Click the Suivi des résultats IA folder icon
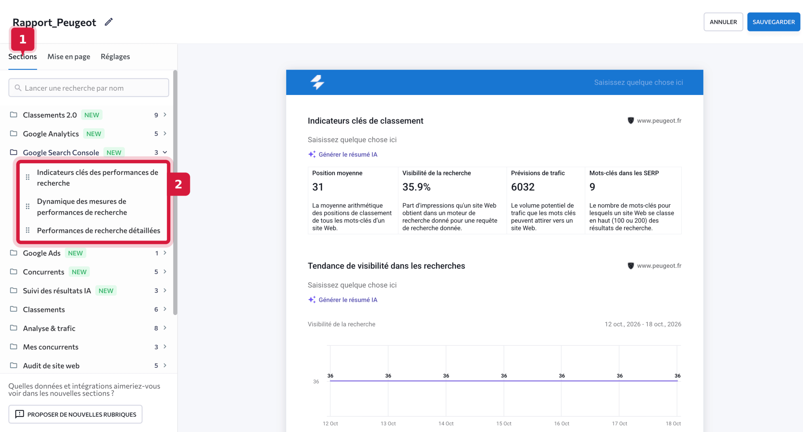The width and height of the screenshot is (803, 432). click(13, 290)
